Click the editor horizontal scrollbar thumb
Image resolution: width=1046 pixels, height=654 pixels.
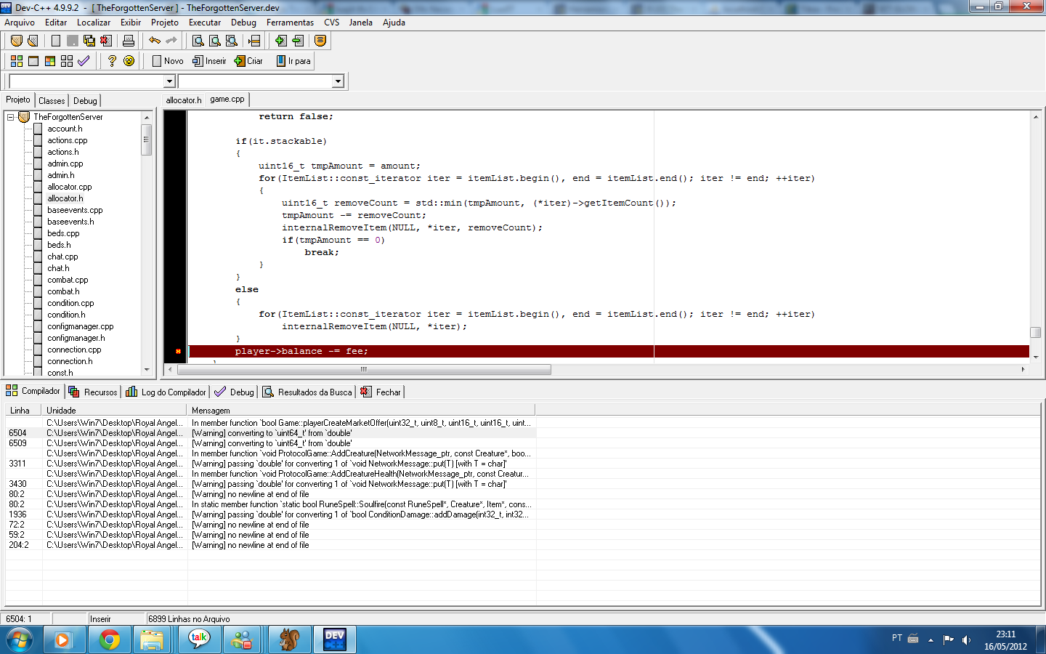tap(364, 369)
